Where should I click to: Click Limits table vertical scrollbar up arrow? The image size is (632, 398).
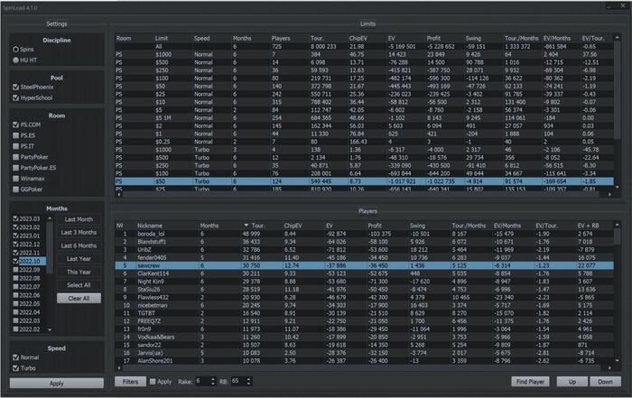coord(617,38)
